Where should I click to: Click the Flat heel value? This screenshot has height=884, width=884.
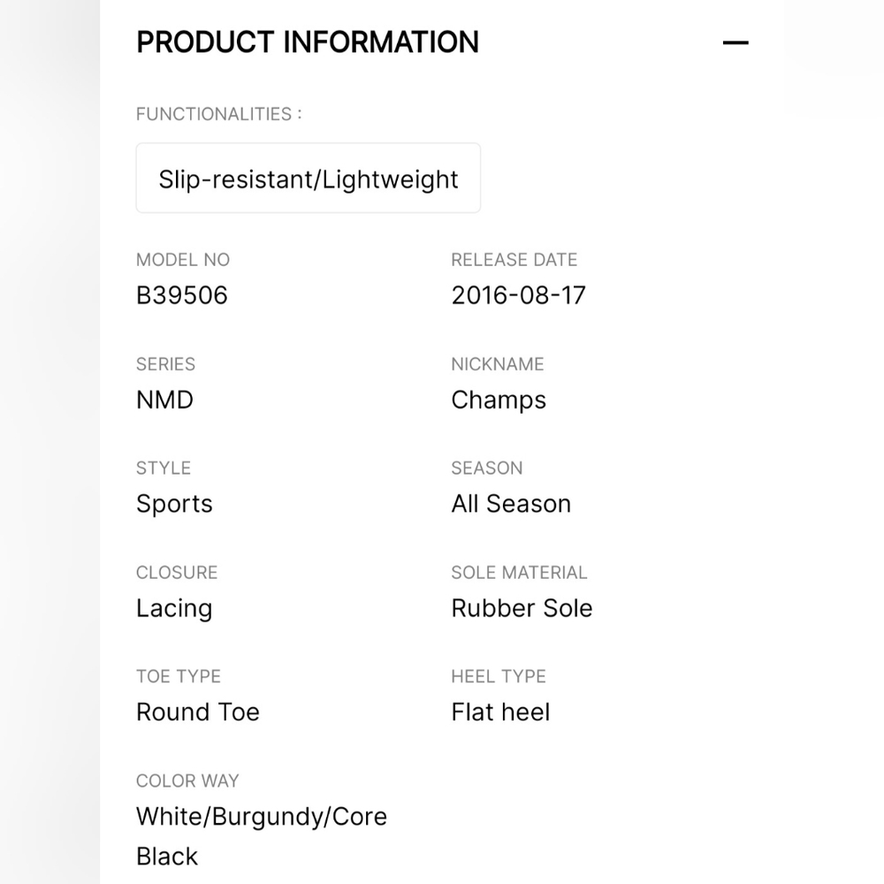pyautogui.click(x=500, y=712)
